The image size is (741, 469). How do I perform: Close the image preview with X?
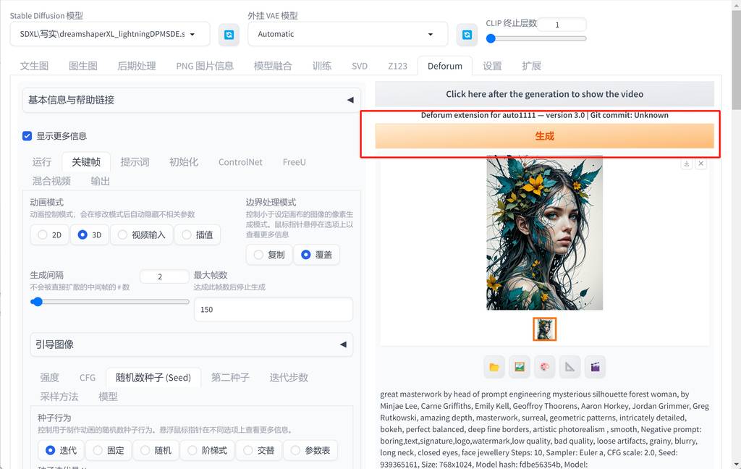(x=700, y=164)
